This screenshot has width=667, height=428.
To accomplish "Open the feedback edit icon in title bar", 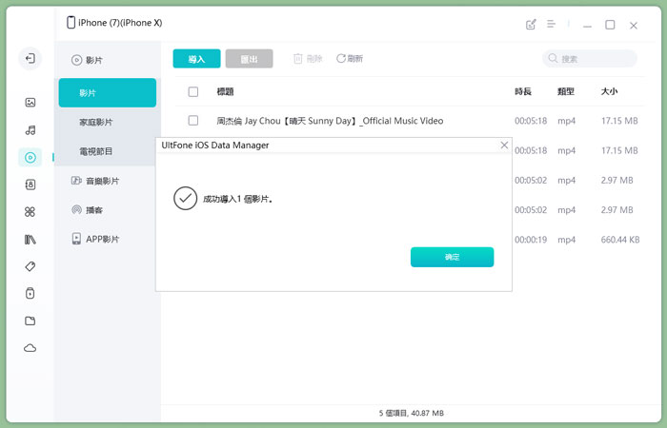I will (x=531, y=25).
